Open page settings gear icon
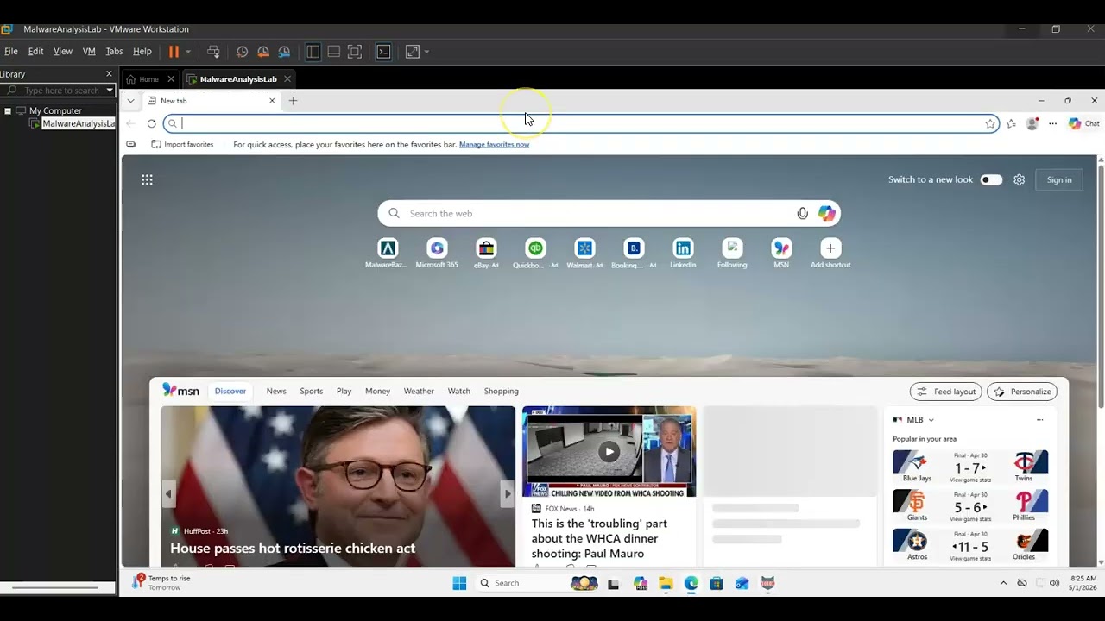The height and width of the screenshot is (621, 1105). [x=1019, y=179]
